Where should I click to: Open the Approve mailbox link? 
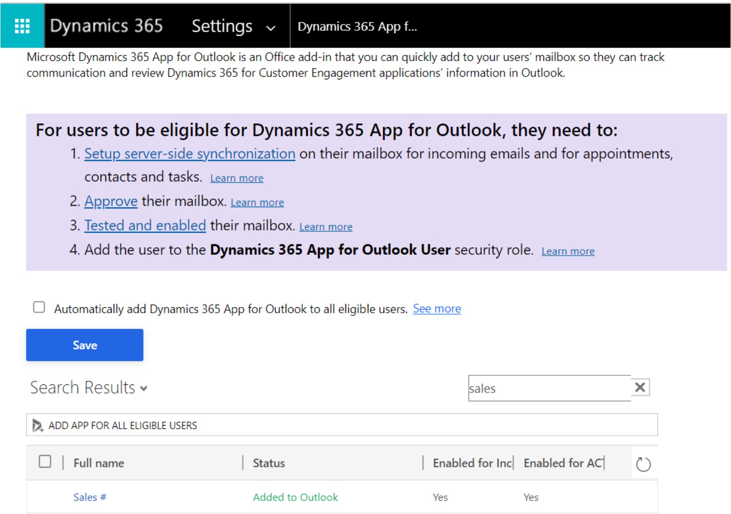pyautogui.click(x=110, y=201)
